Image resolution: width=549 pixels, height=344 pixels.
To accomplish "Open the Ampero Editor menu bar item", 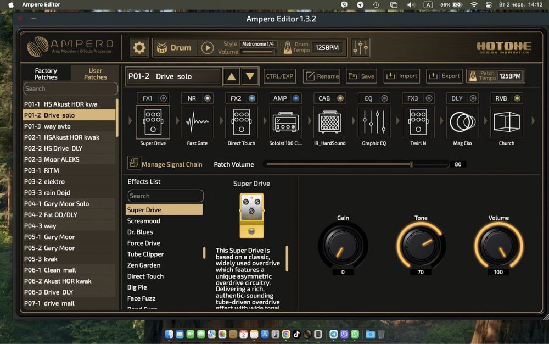I will tap(41, 4).
